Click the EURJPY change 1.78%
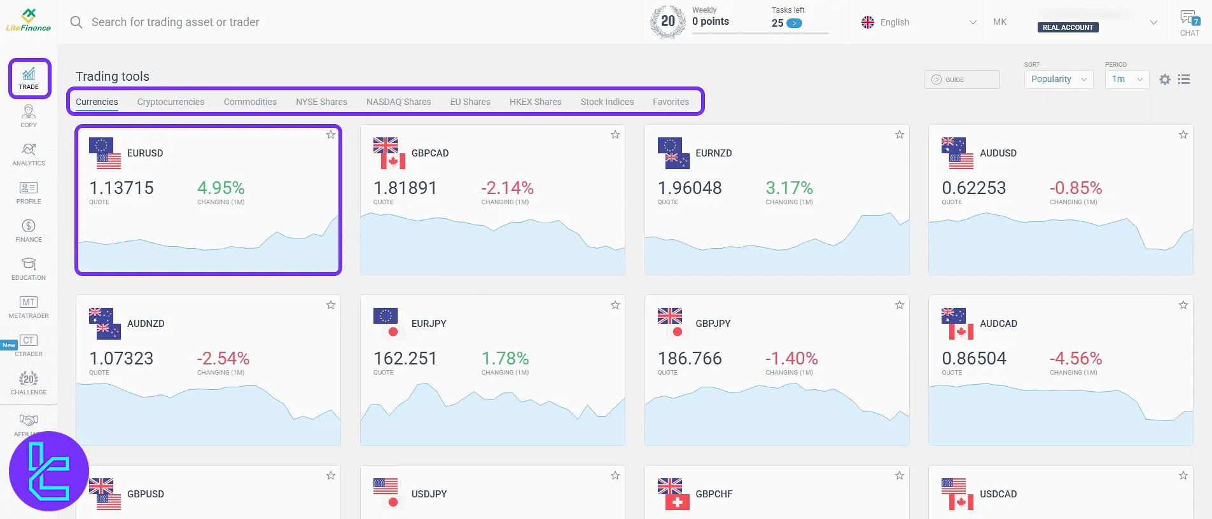This screenshot has height=519, width=1212. coord(505,359)
